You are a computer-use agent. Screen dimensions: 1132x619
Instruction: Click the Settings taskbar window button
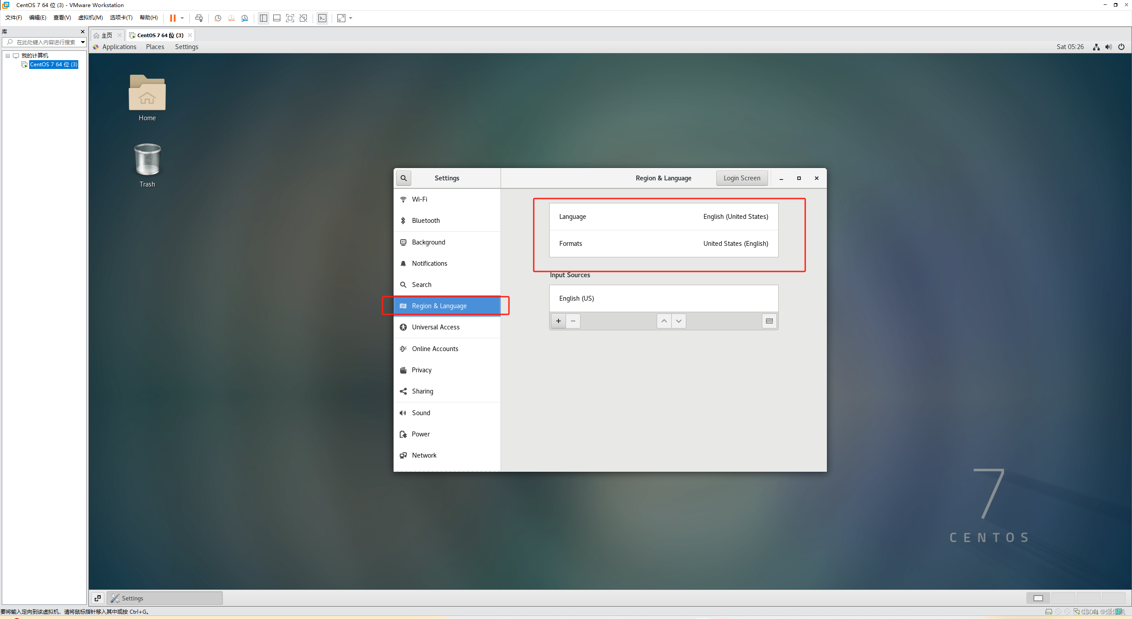tap(165, 598)
